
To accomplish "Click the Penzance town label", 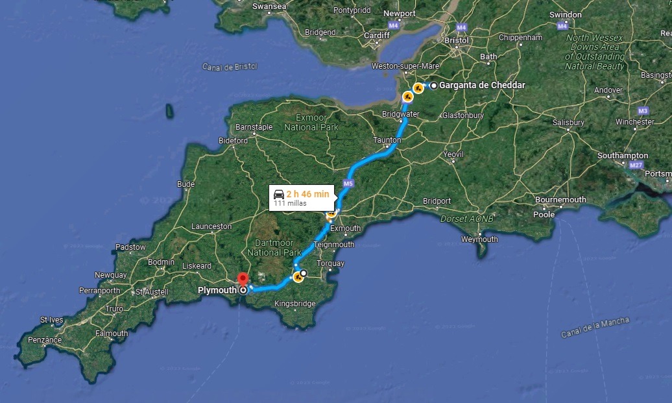I will tap(45, 340).
